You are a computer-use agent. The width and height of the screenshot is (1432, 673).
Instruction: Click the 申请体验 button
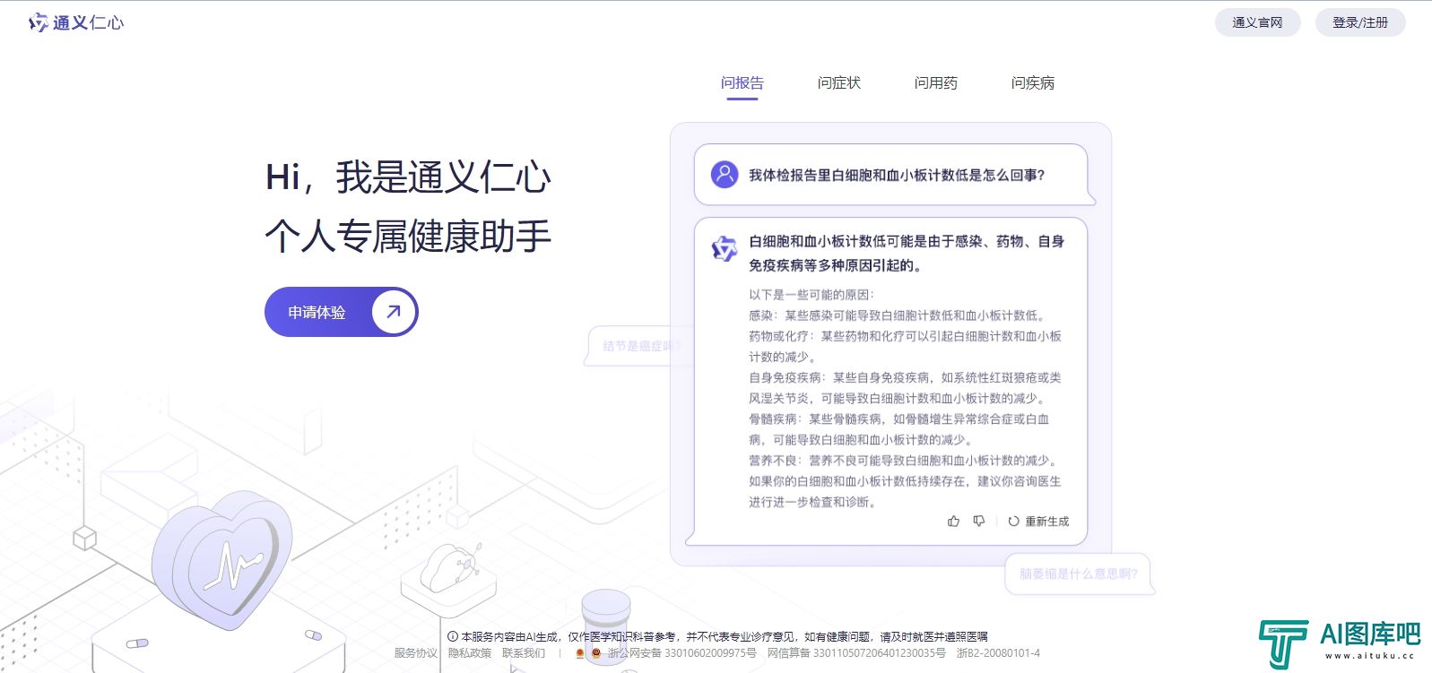click(342, 312)
